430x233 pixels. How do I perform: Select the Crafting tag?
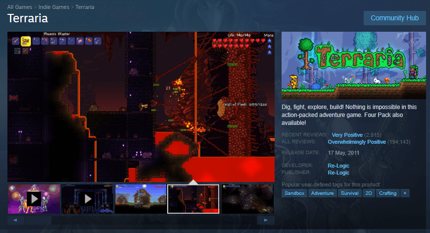[x=387, y=193]
